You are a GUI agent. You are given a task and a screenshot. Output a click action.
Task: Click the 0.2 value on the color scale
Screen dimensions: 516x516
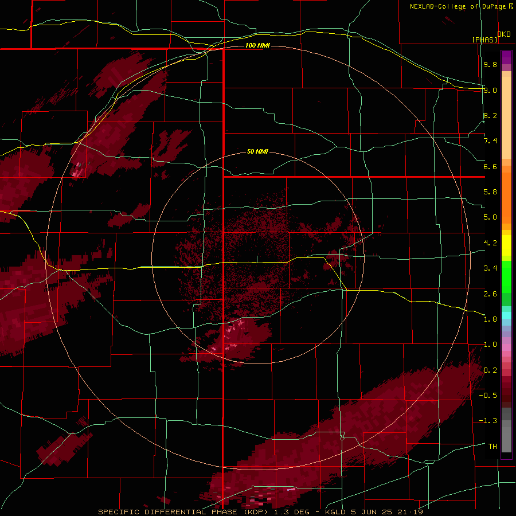[x=490, y=370]
